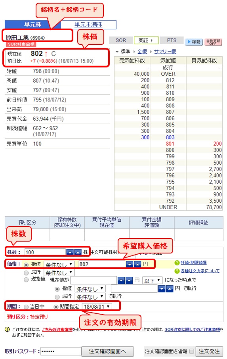Select the 当日中 period radio button
The width and height of the screenshot is (227, 359).
(26, 307)
